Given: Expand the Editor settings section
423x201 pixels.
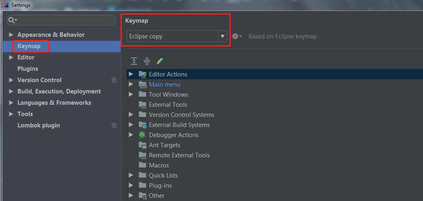Looking at the screenshot, I should click(11, 57).
